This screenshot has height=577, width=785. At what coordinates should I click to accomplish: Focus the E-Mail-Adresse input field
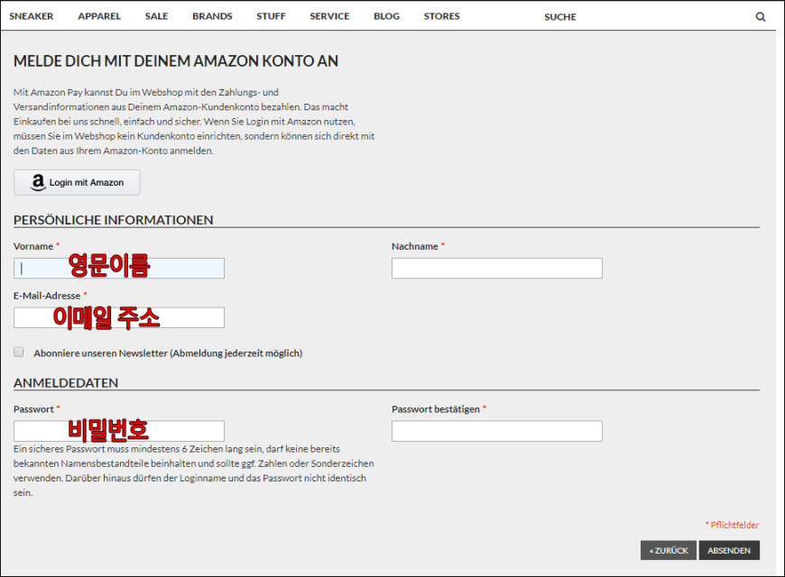point(119,317)
